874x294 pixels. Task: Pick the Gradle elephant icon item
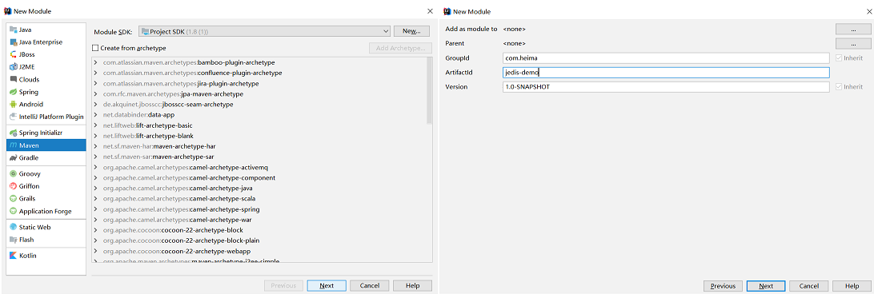click(x=14, y=157)
